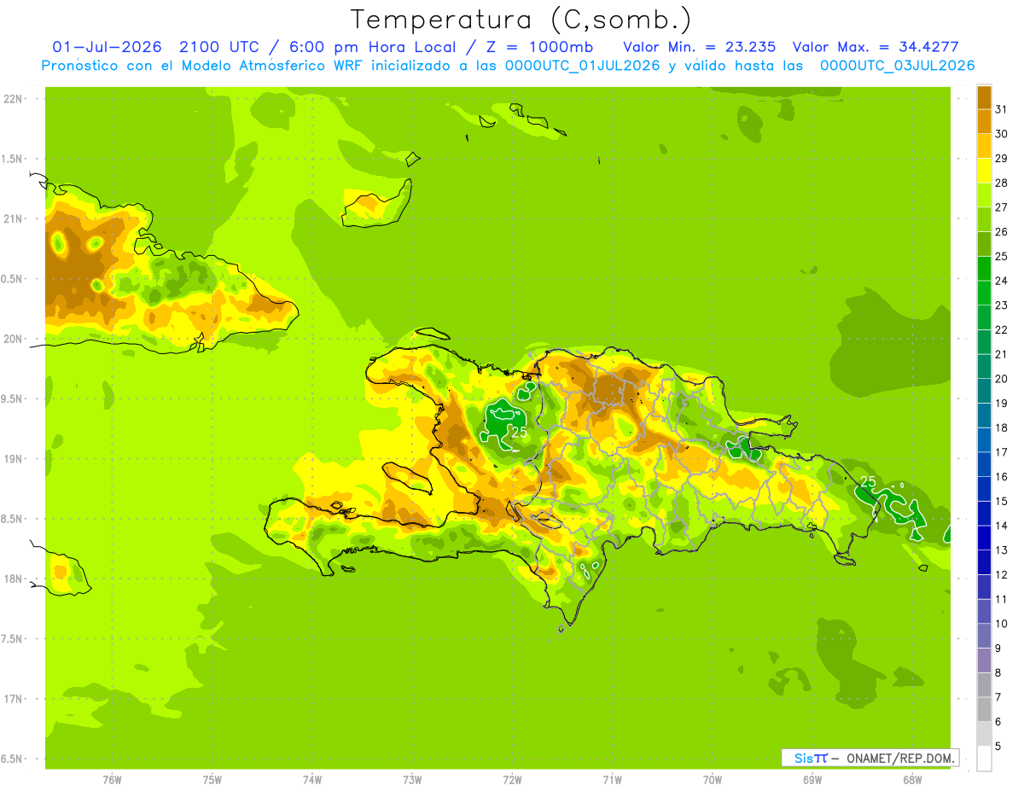Pick blue legend swatch between 16 and 17

point(985,464)
